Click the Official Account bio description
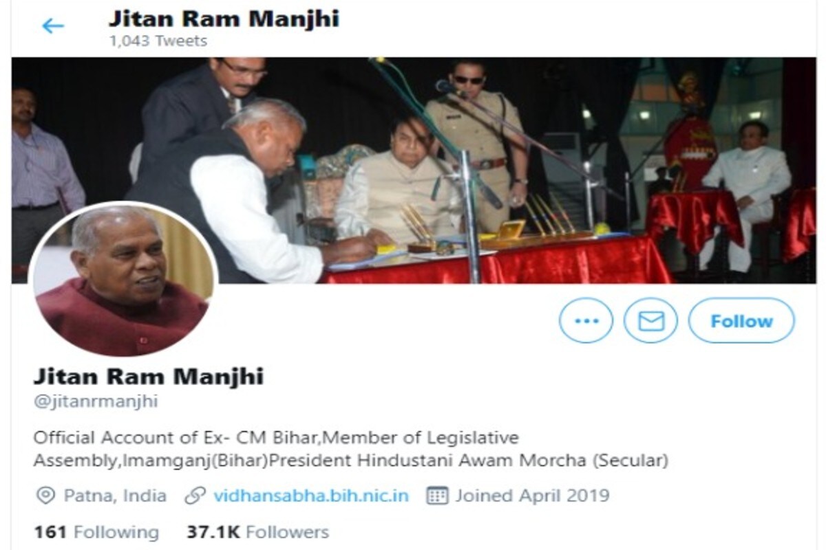 point(351,448)
